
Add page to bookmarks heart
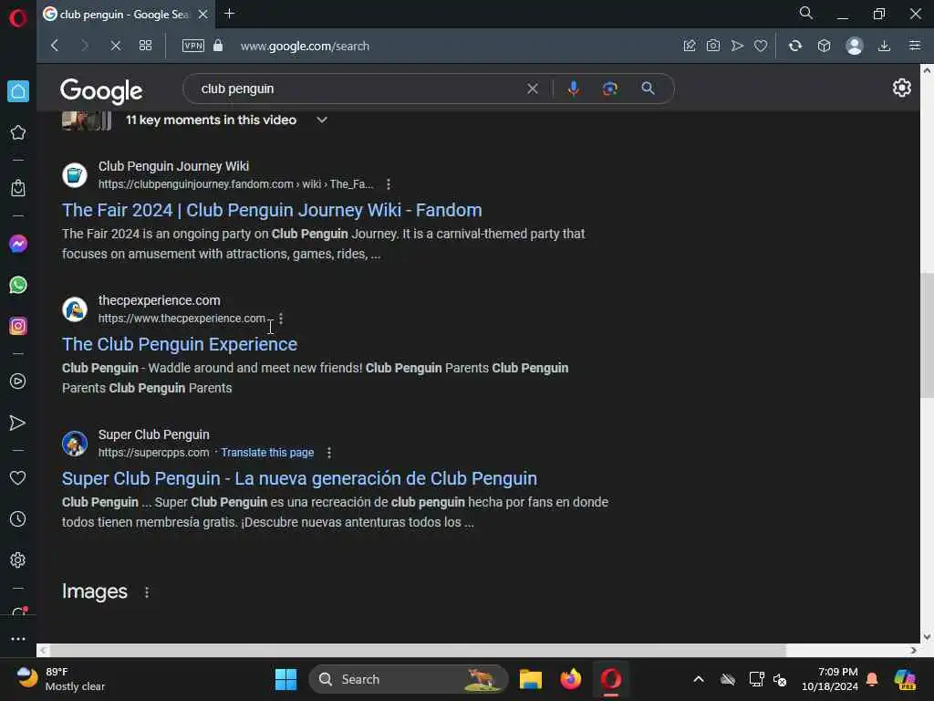pos(761,46)
